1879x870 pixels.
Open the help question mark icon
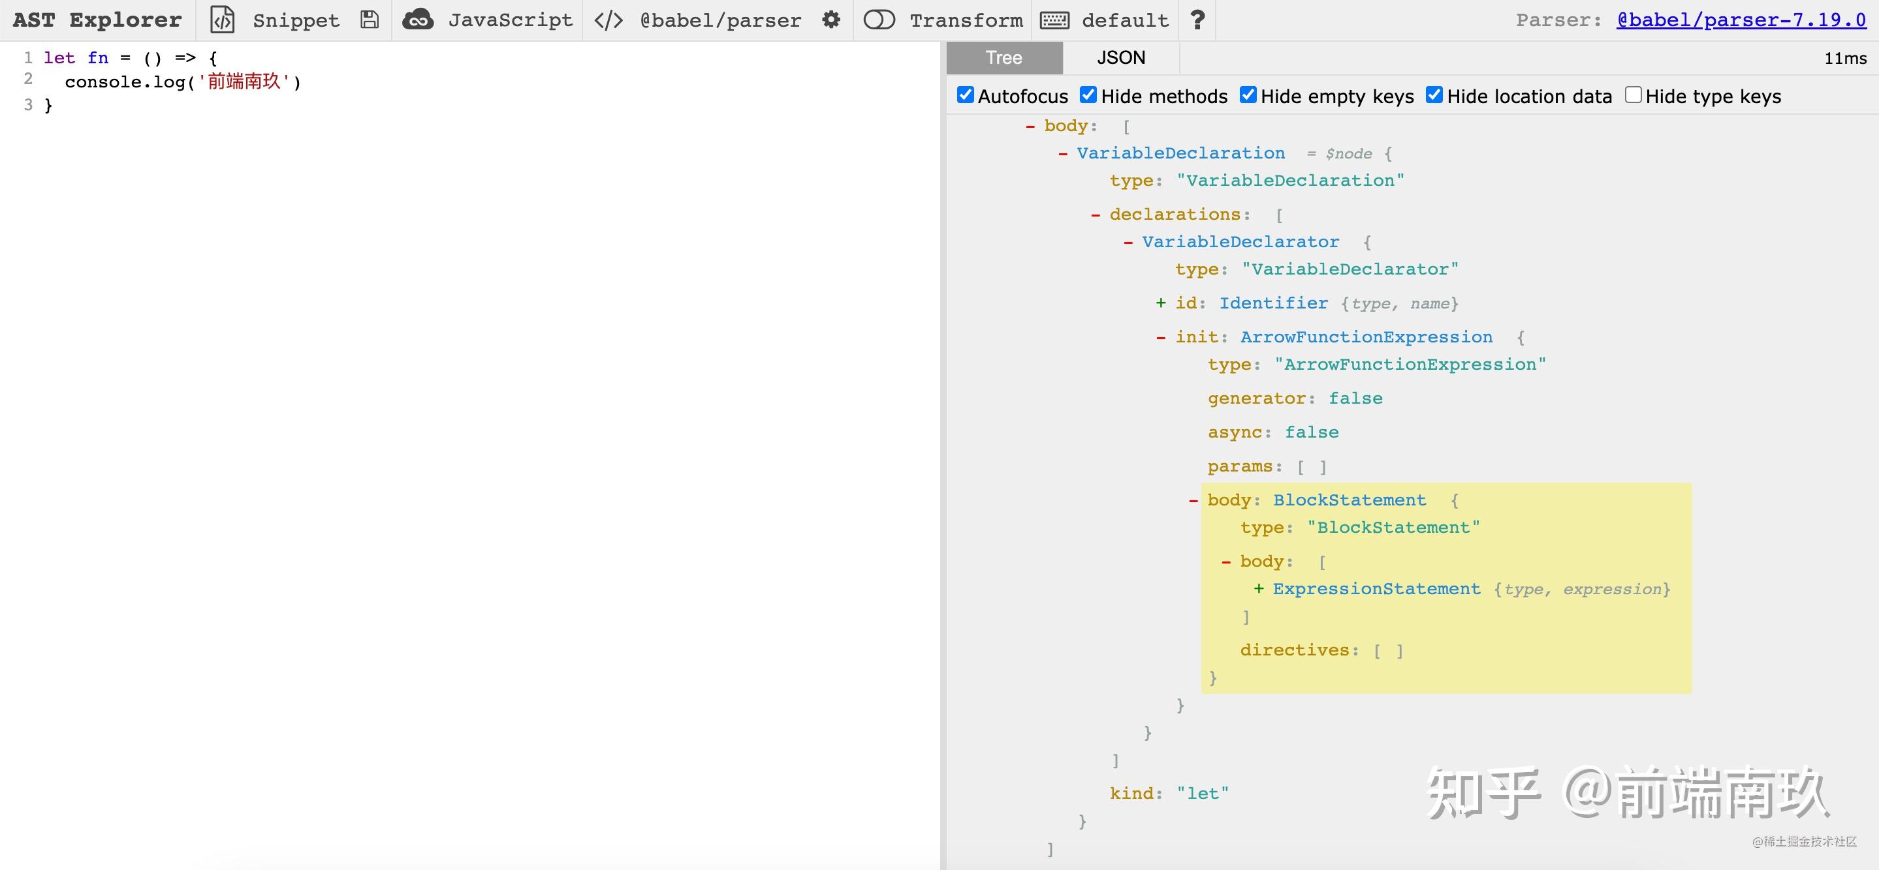pos(1197,20)
